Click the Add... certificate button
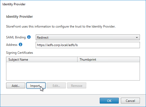Image resolution: width=146 pixels, height=107 pixels. [x=16, y=86]
